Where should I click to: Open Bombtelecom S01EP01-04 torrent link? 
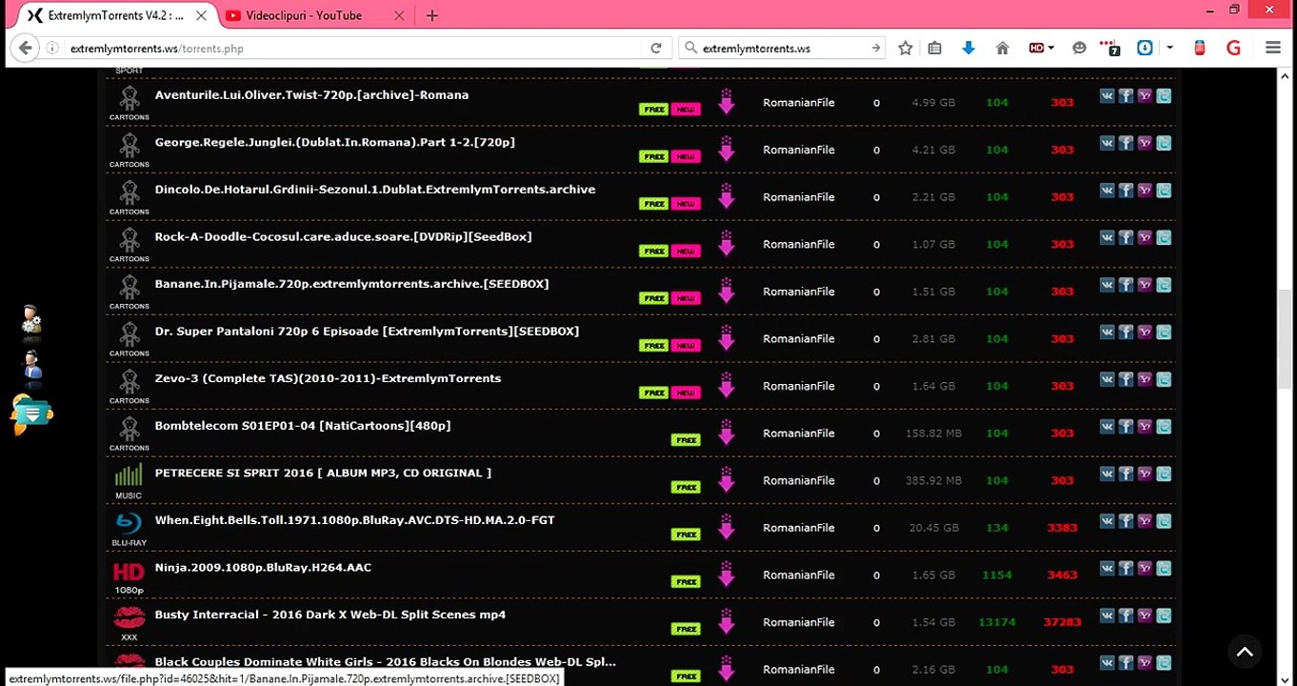pyautogui.click(x=303, y=426)
